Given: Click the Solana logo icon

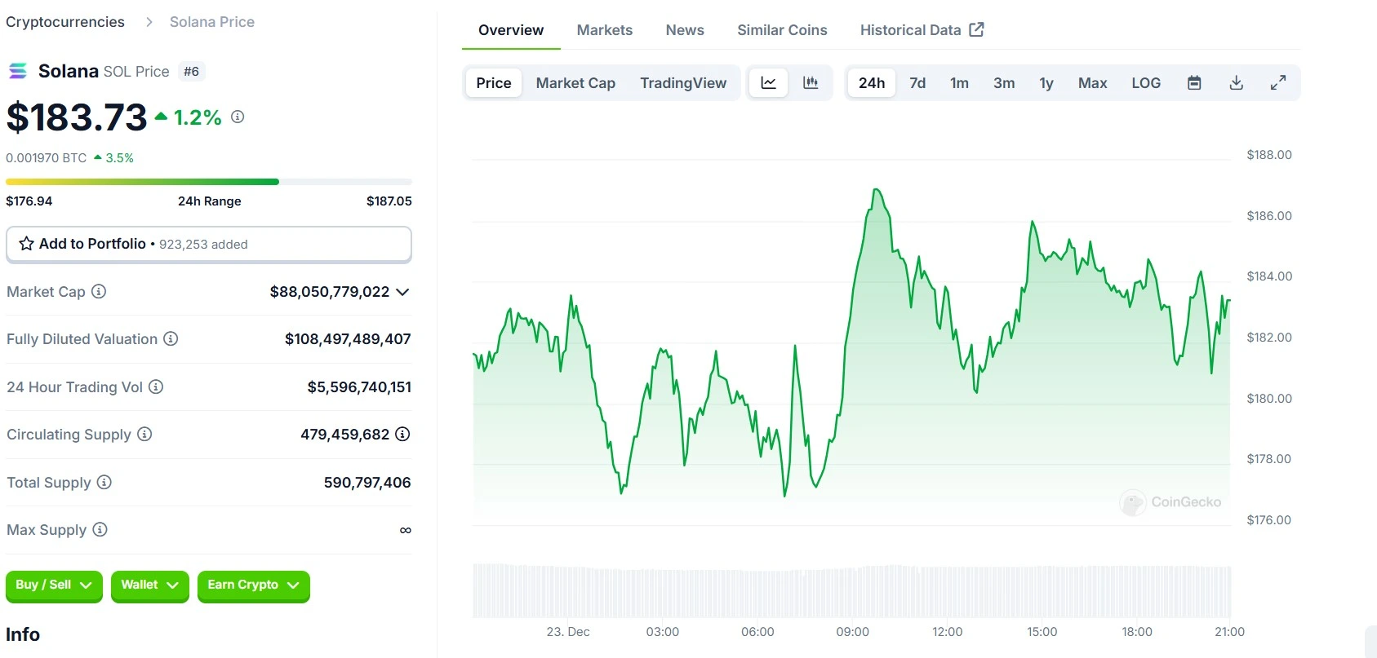Looking at the screenshot, I should point(18,71).
